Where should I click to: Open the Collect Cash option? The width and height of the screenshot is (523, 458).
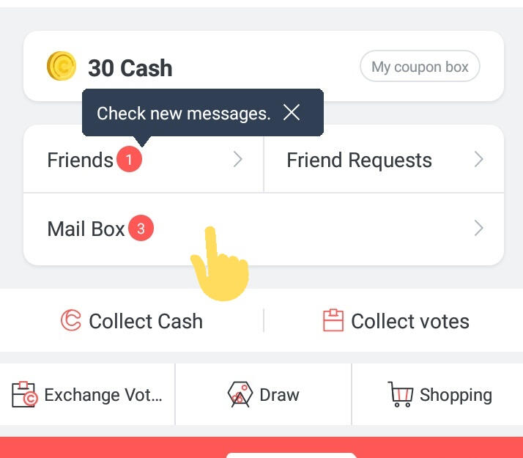pos(132,320)
